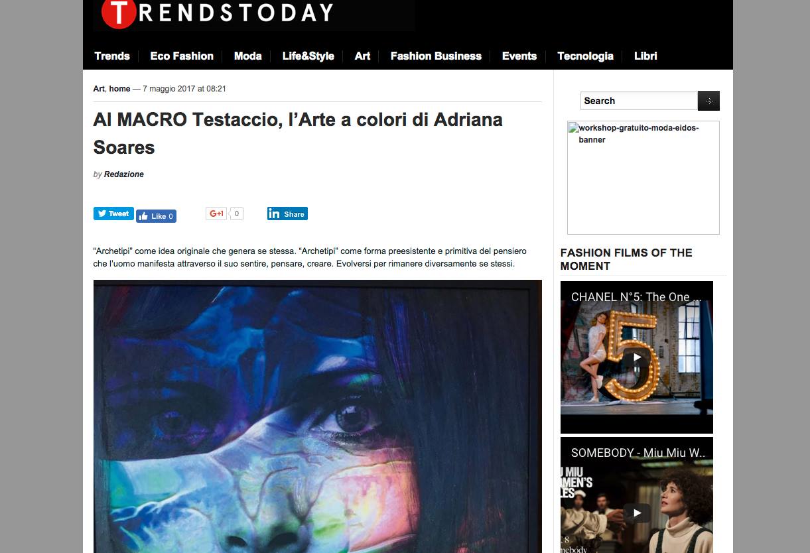This screenshot has width=810, height=553.
Task: Click inside the Search field
Action: (x=639, y=101)
